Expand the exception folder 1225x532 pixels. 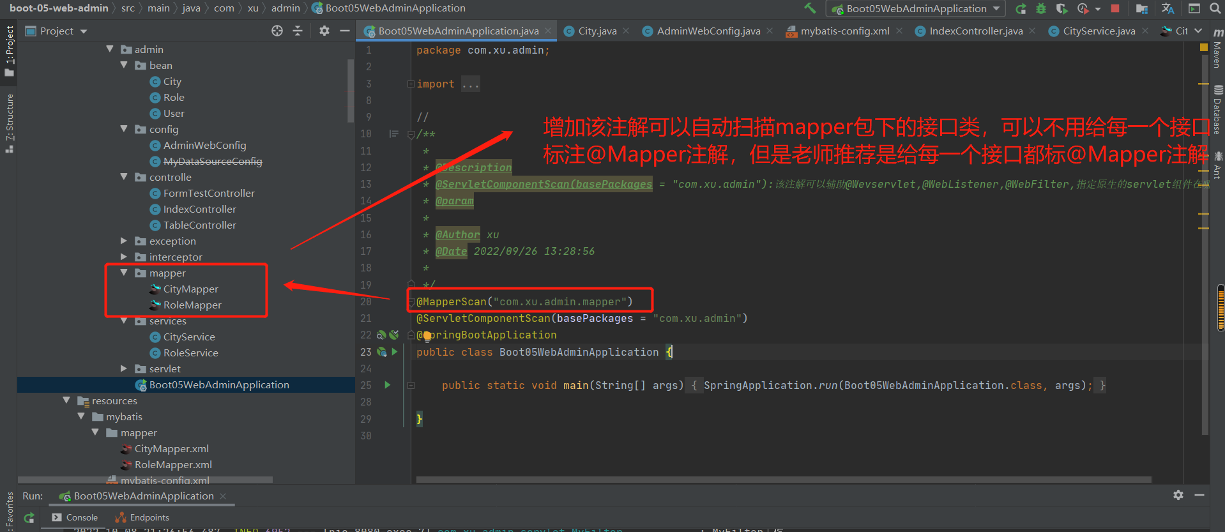pyautogui.click(x=124, y=241)
